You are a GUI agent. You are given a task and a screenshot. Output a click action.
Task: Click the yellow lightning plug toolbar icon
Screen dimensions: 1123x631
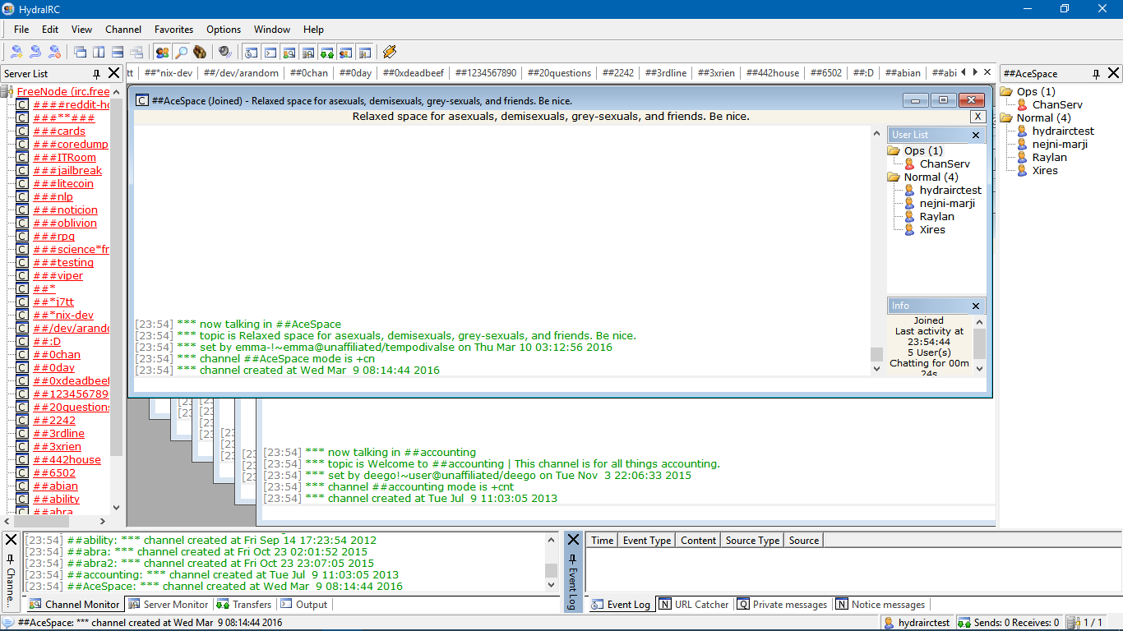tap(390, 52)
